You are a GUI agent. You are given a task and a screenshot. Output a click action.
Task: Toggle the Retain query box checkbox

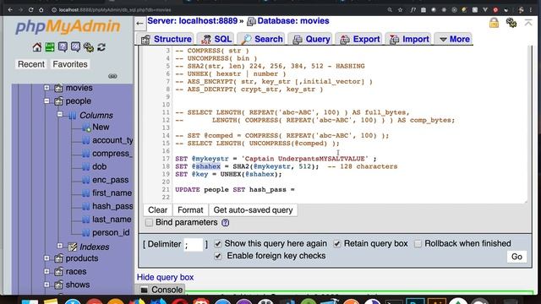click(336, 244)
